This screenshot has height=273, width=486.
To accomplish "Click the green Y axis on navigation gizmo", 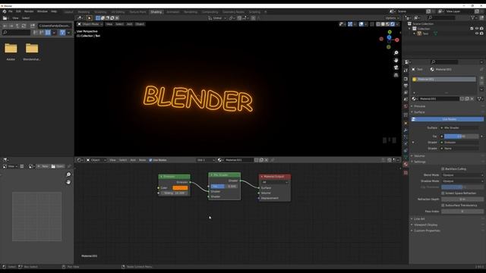I will coord(390,32).
